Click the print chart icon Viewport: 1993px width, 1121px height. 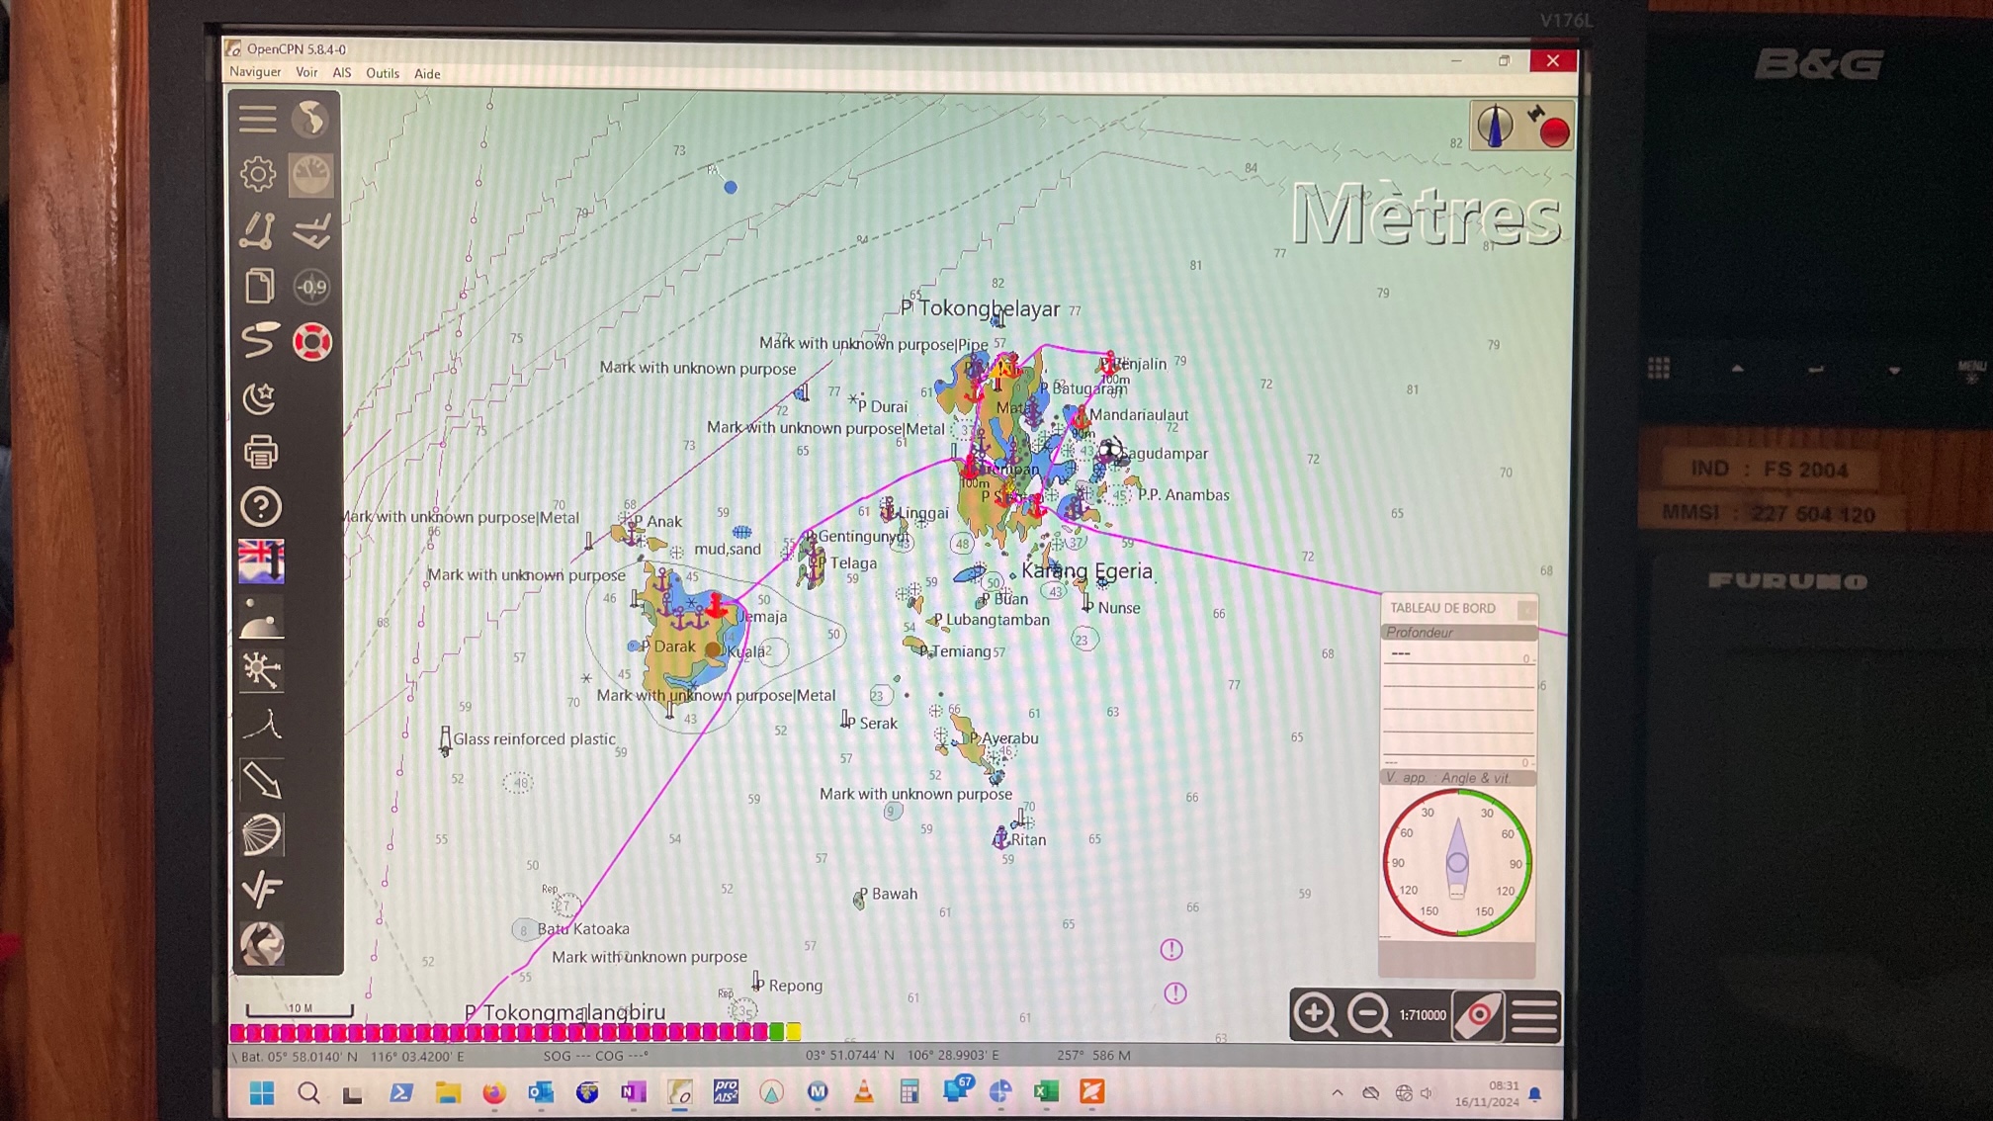[x=260, y=453]
